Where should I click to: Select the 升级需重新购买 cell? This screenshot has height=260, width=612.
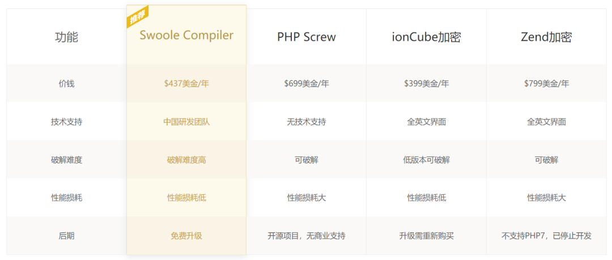(x=426, y=236)
